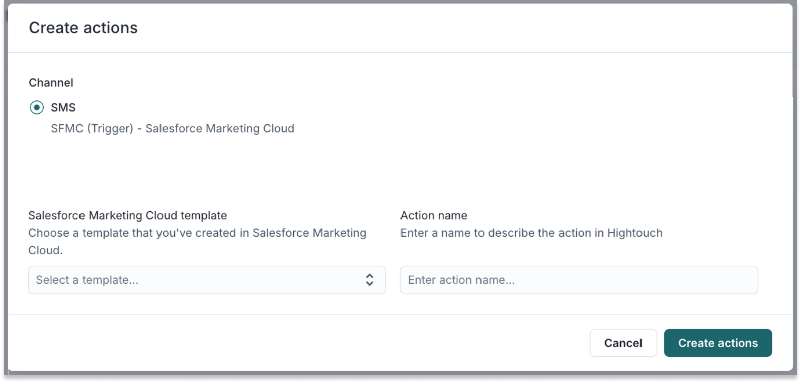The height and width of the screenshot is (383, 801).
Task: Select the SMS channel radio button
Action: [x=37, y=107]
